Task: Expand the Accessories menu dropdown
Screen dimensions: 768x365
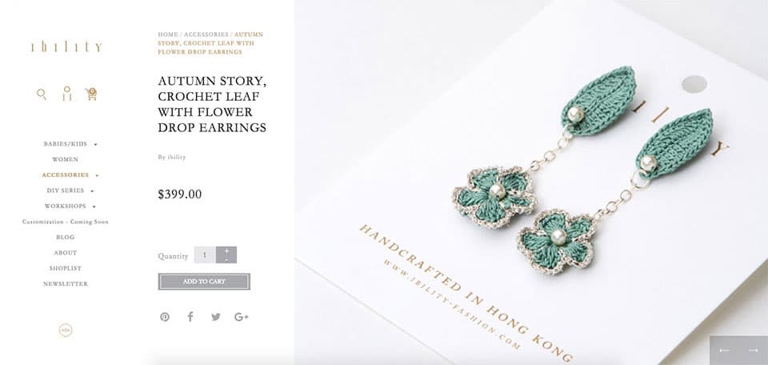Action: tap(97, 175)
